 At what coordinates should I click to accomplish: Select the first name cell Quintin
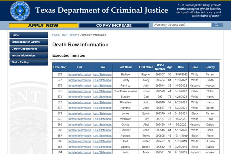pyautogui.click(x=146, y=113)
